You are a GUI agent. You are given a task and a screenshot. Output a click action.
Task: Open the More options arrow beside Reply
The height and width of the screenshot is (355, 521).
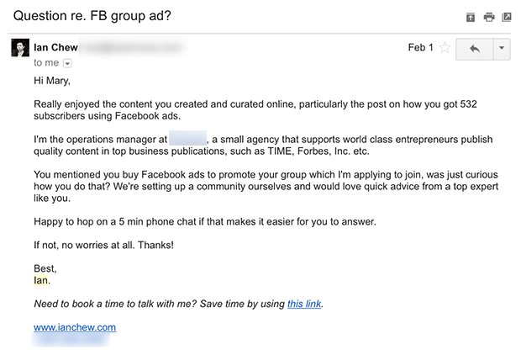click(502, 49)
